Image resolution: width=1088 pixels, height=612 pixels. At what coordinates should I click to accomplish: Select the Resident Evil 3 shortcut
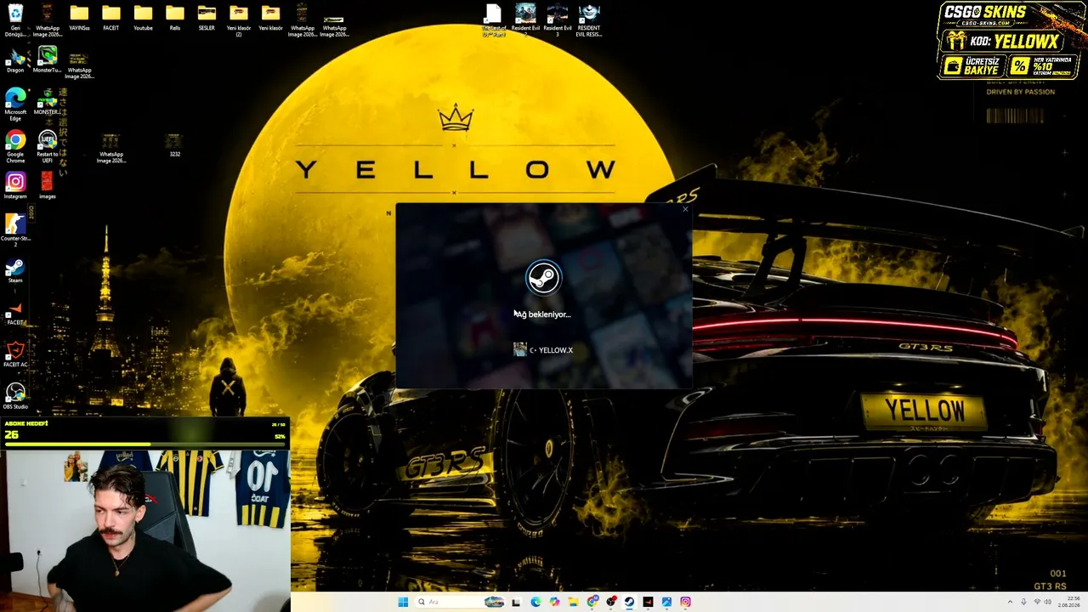[558, 20]
